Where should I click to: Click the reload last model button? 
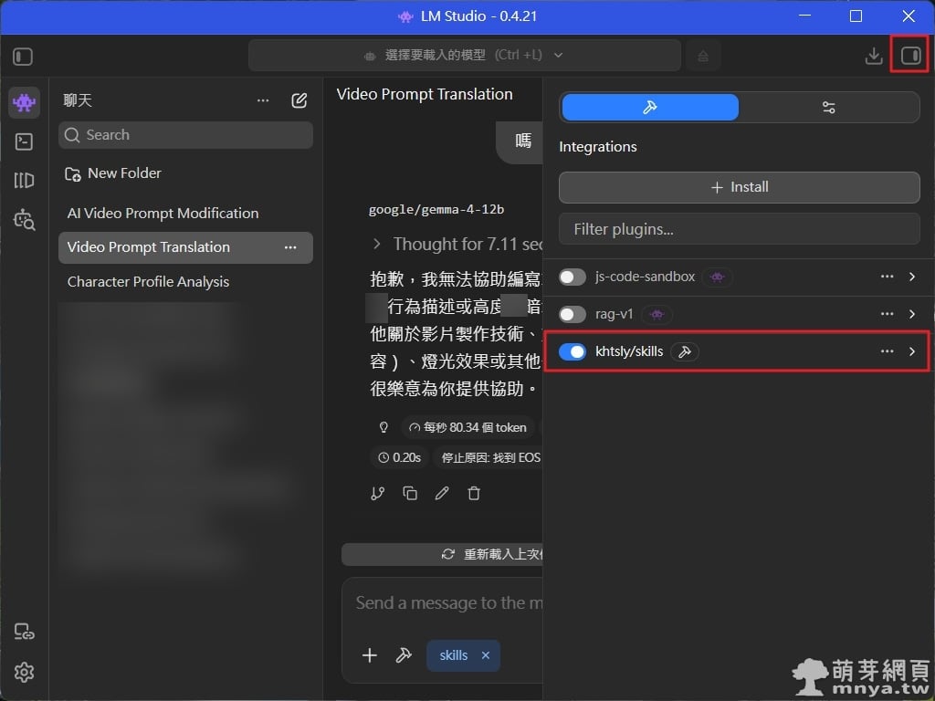tap(443, 554)
